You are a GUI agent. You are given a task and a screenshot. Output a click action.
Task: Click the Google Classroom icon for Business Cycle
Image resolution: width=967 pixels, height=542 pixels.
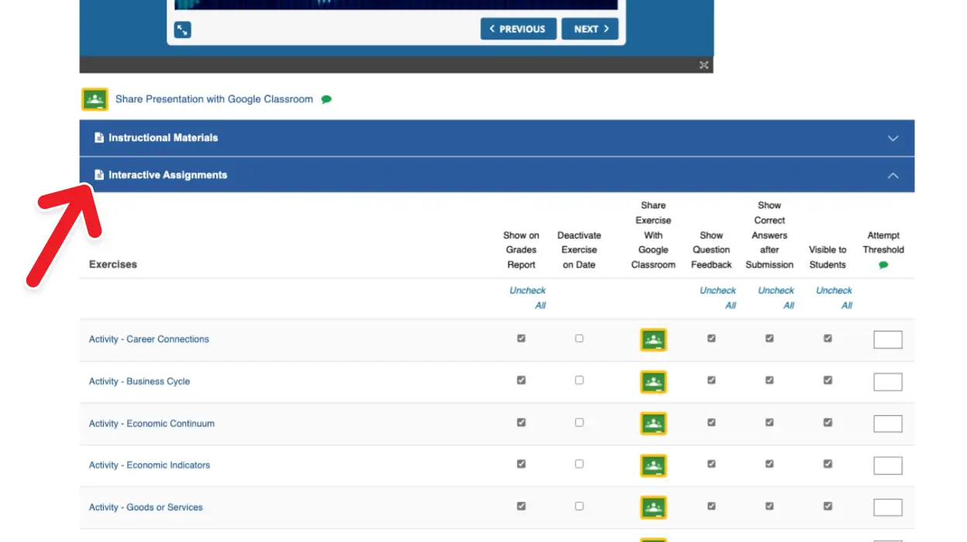pyautogui.click(x=653, y=382)
